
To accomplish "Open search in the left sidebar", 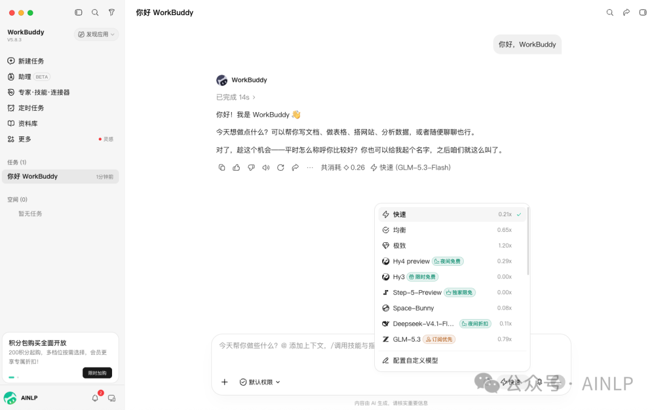I will click(x=95, y=13).
